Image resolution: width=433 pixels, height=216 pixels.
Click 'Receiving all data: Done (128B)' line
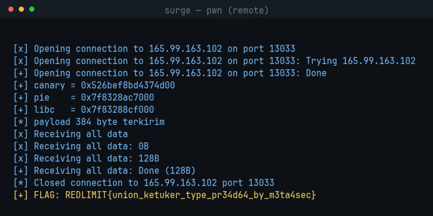[104, 170]
